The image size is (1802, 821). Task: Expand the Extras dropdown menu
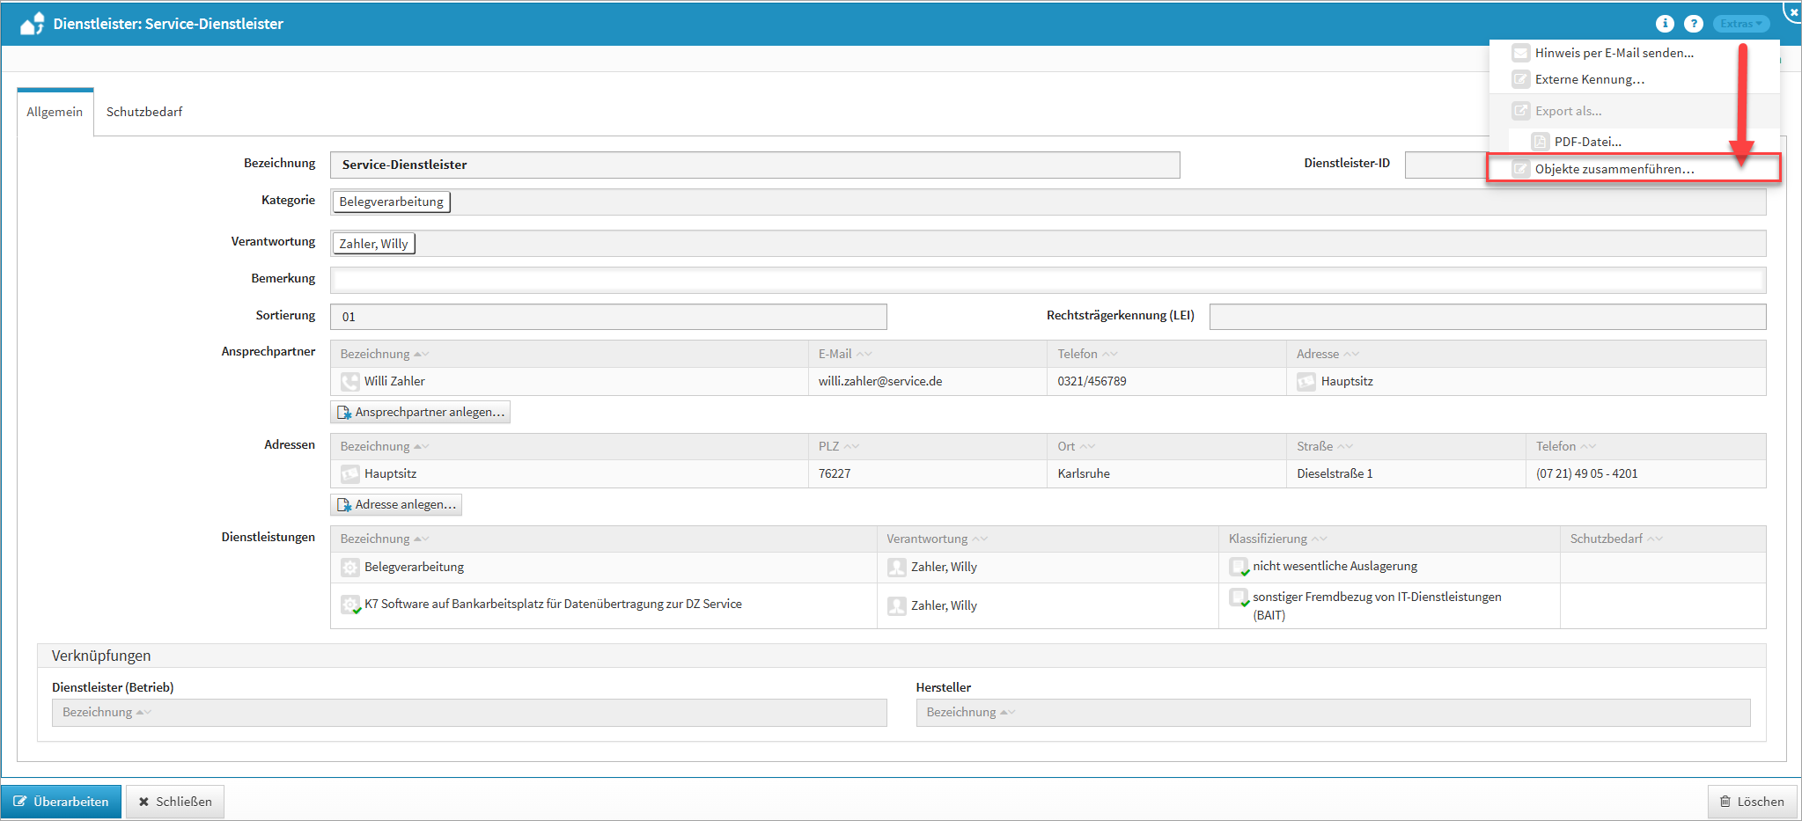(1740, 24)
